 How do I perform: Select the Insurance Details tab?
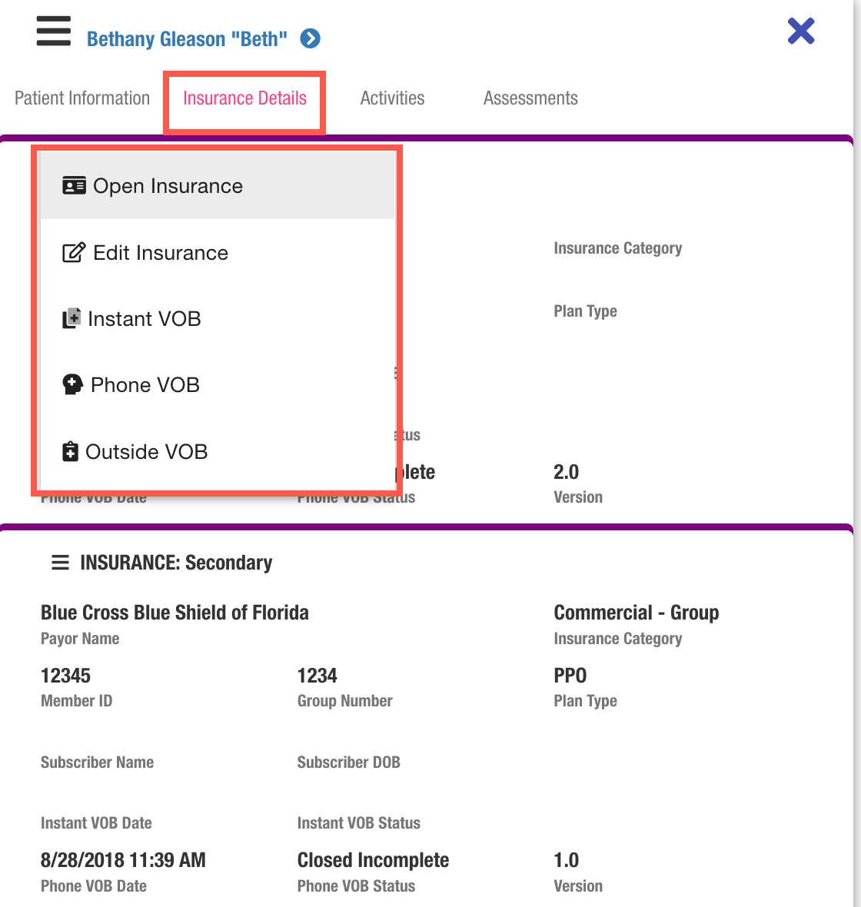point(244,98)
